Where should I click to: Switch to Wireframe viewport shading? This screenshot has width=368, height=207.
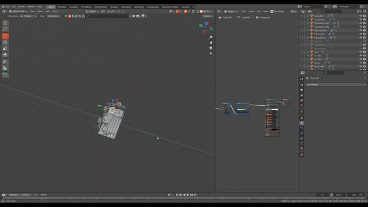click(x=198, y=11)
